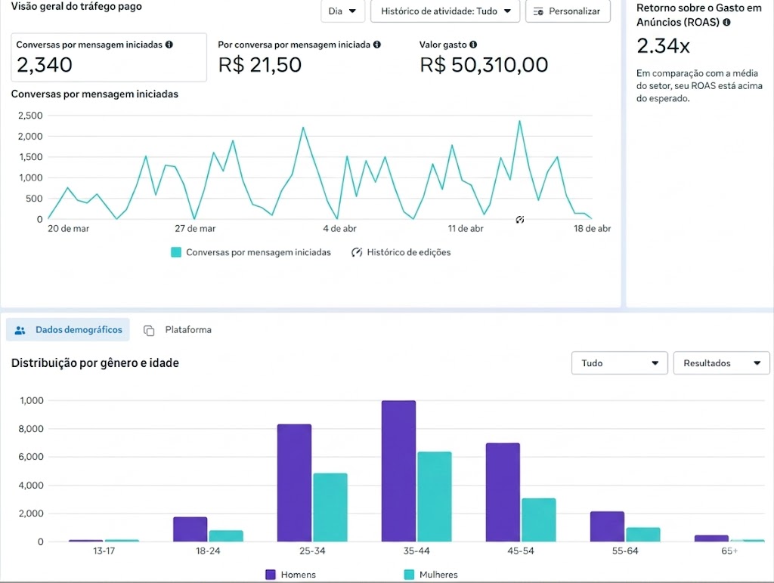Click info icon beside Conversas por mensagem iniciadas
The image size is (774, 583).
(169, 45)
